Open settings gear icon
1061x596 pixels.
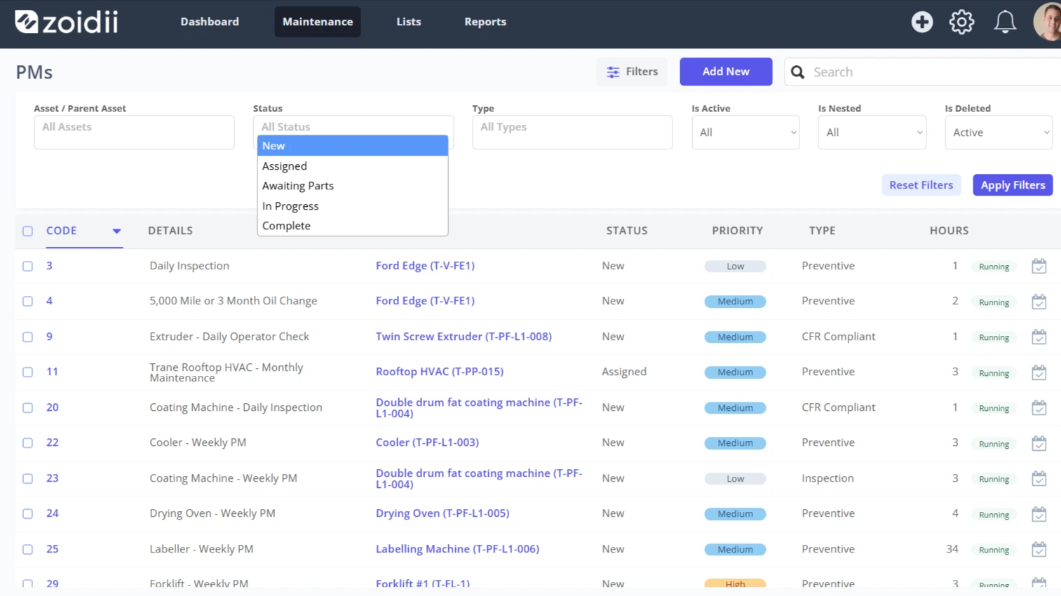961,22
